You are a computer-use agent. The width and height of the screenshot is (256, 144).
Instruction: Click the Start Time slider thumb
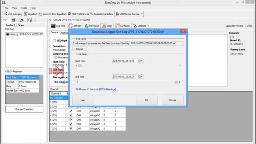point(80,66)
